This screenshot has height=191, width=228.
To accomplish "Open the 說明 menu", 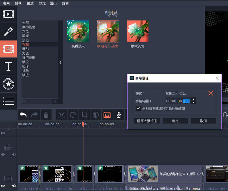I will [65, 3].
